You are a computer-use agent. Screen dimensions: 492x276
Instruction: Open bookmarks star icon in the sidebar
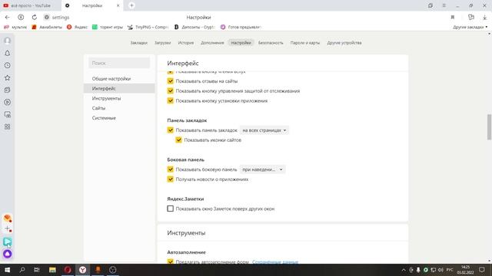pos(8,77)
